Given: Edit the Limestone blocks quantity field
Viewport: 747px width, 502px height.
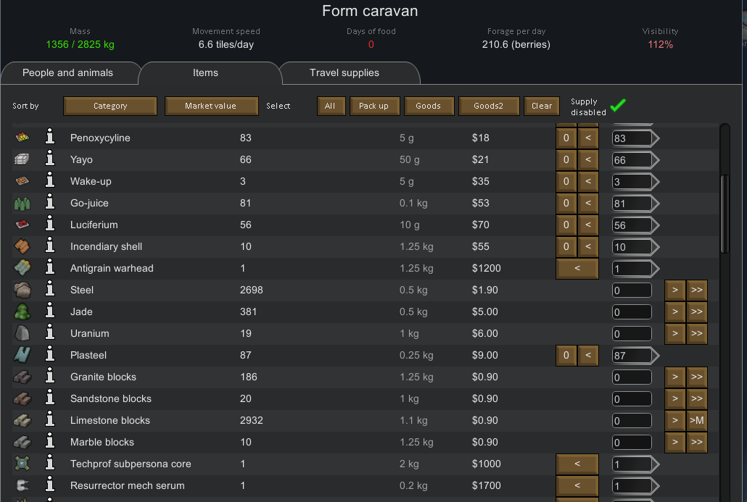Looking at the screenshot, I should pos(632,421).
